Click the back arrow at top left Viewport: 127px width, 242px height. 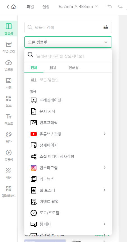[x=8, y=7]
